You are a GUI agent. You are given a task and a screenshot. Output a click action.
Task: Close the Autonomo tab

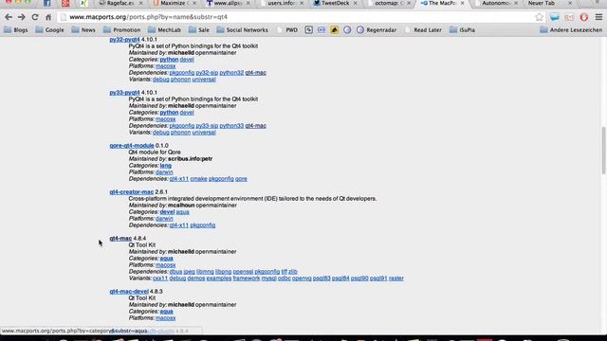coord(516,3)
